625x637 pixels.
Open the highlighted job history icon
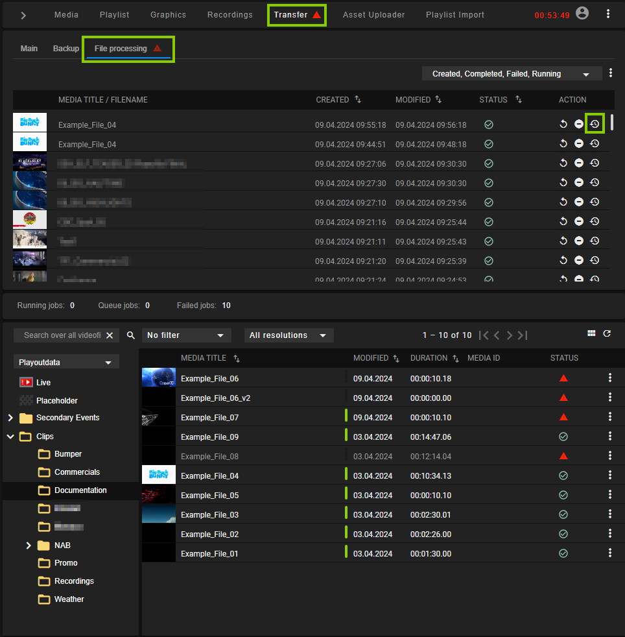tap(595, 123)
